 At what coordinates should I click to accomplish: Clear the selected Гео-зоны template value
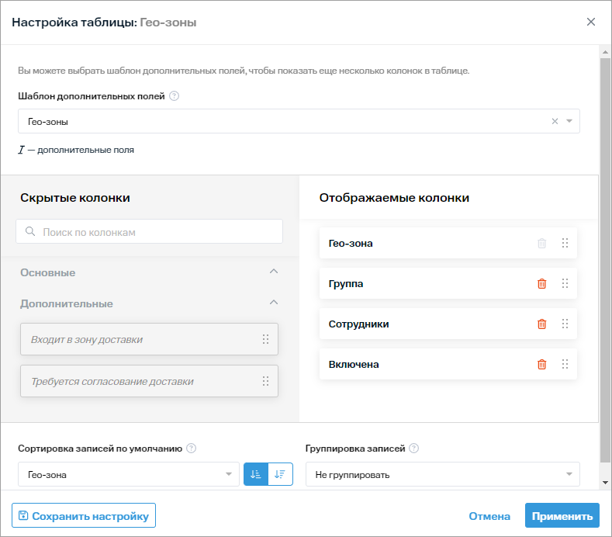pyautogui.click(x=555, y=121)
